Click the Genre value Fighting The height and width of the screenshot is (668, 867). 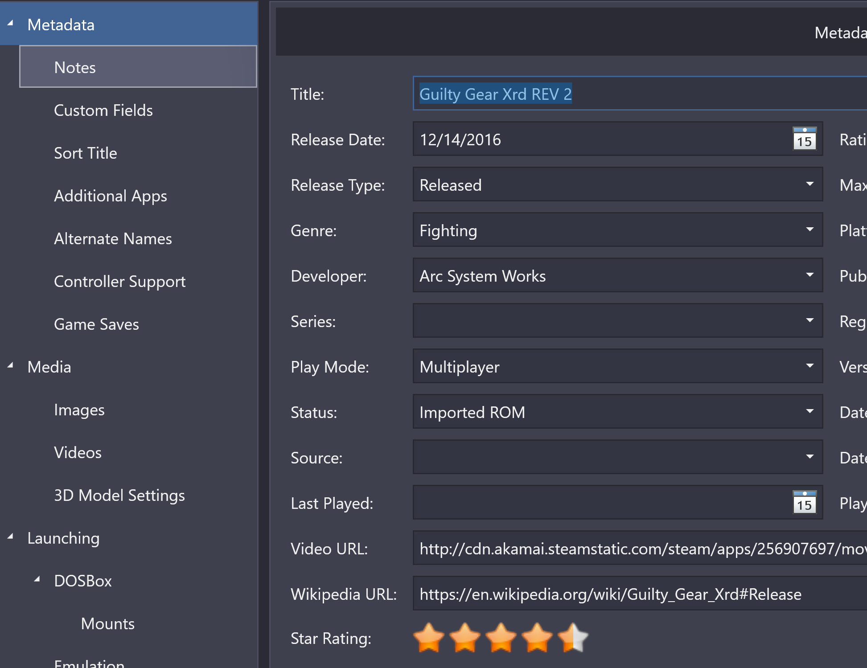click(x=448, y=230)
